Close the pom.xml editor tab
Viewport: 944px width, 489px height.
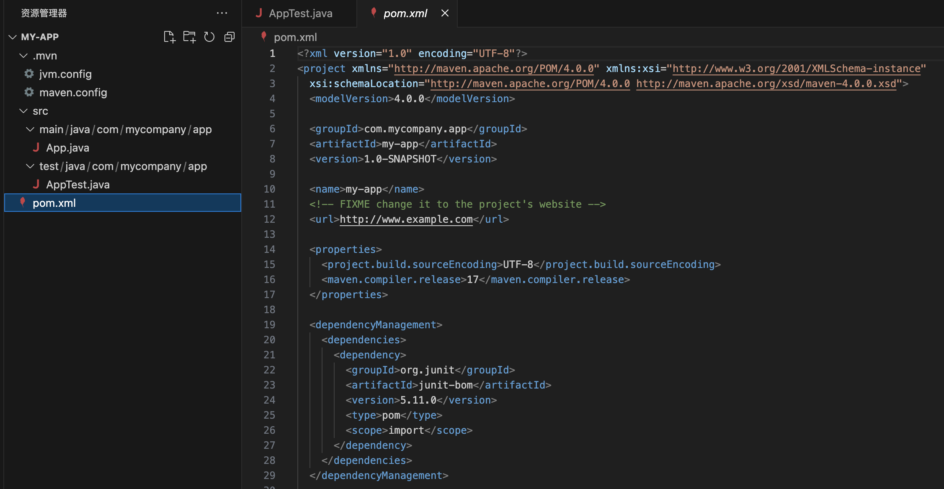[445, 13]
